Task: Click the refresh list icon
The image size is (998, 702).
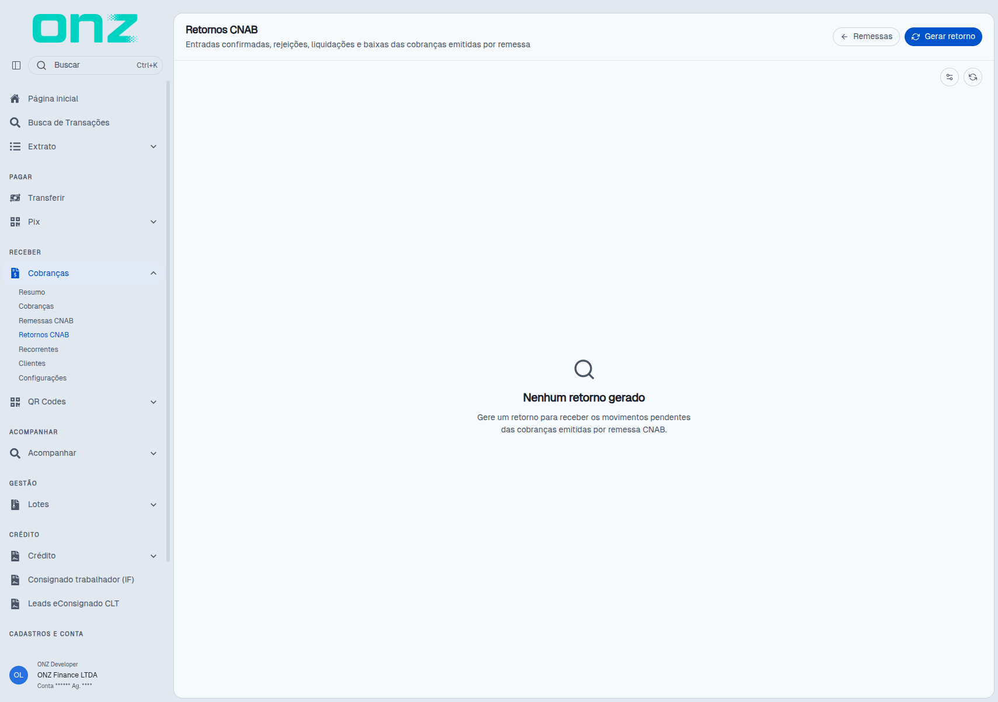Action: tap(973, 77)
